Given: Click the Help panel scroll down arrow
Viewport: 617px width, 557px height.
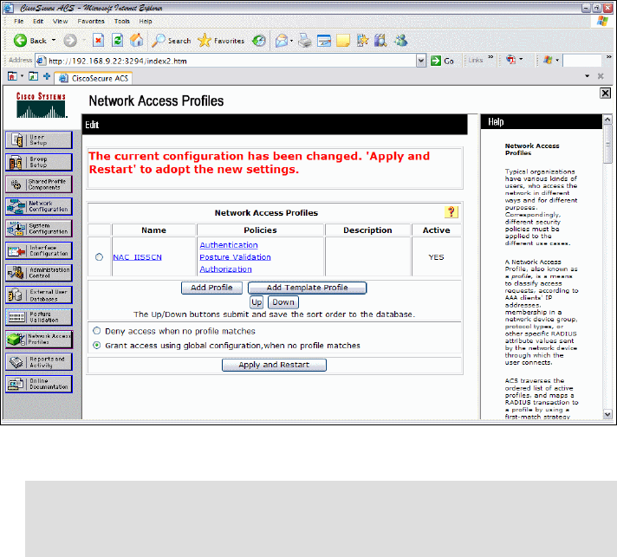Looking at the screenshot, I should click(x=607, y=414).
